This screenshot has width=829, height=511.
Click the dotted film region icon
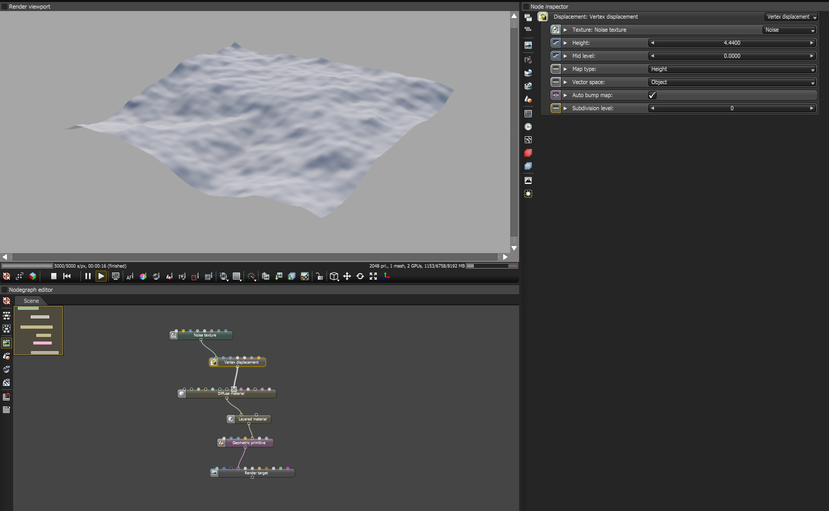[208, 276]
